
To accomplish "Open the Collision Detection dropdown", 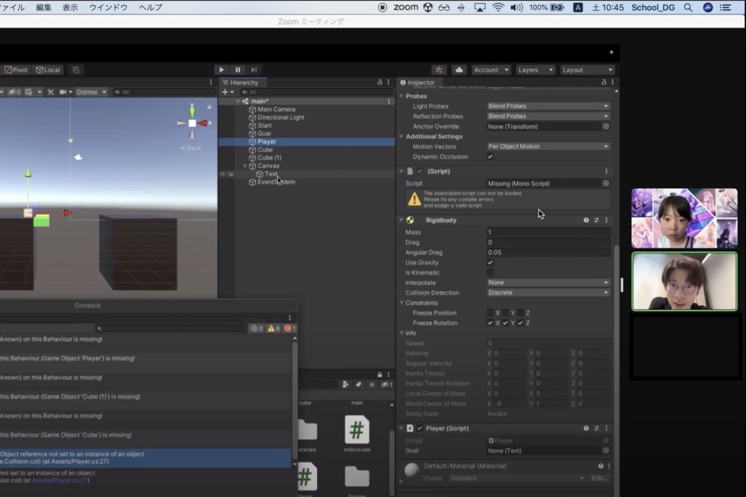I will [548, 293].
